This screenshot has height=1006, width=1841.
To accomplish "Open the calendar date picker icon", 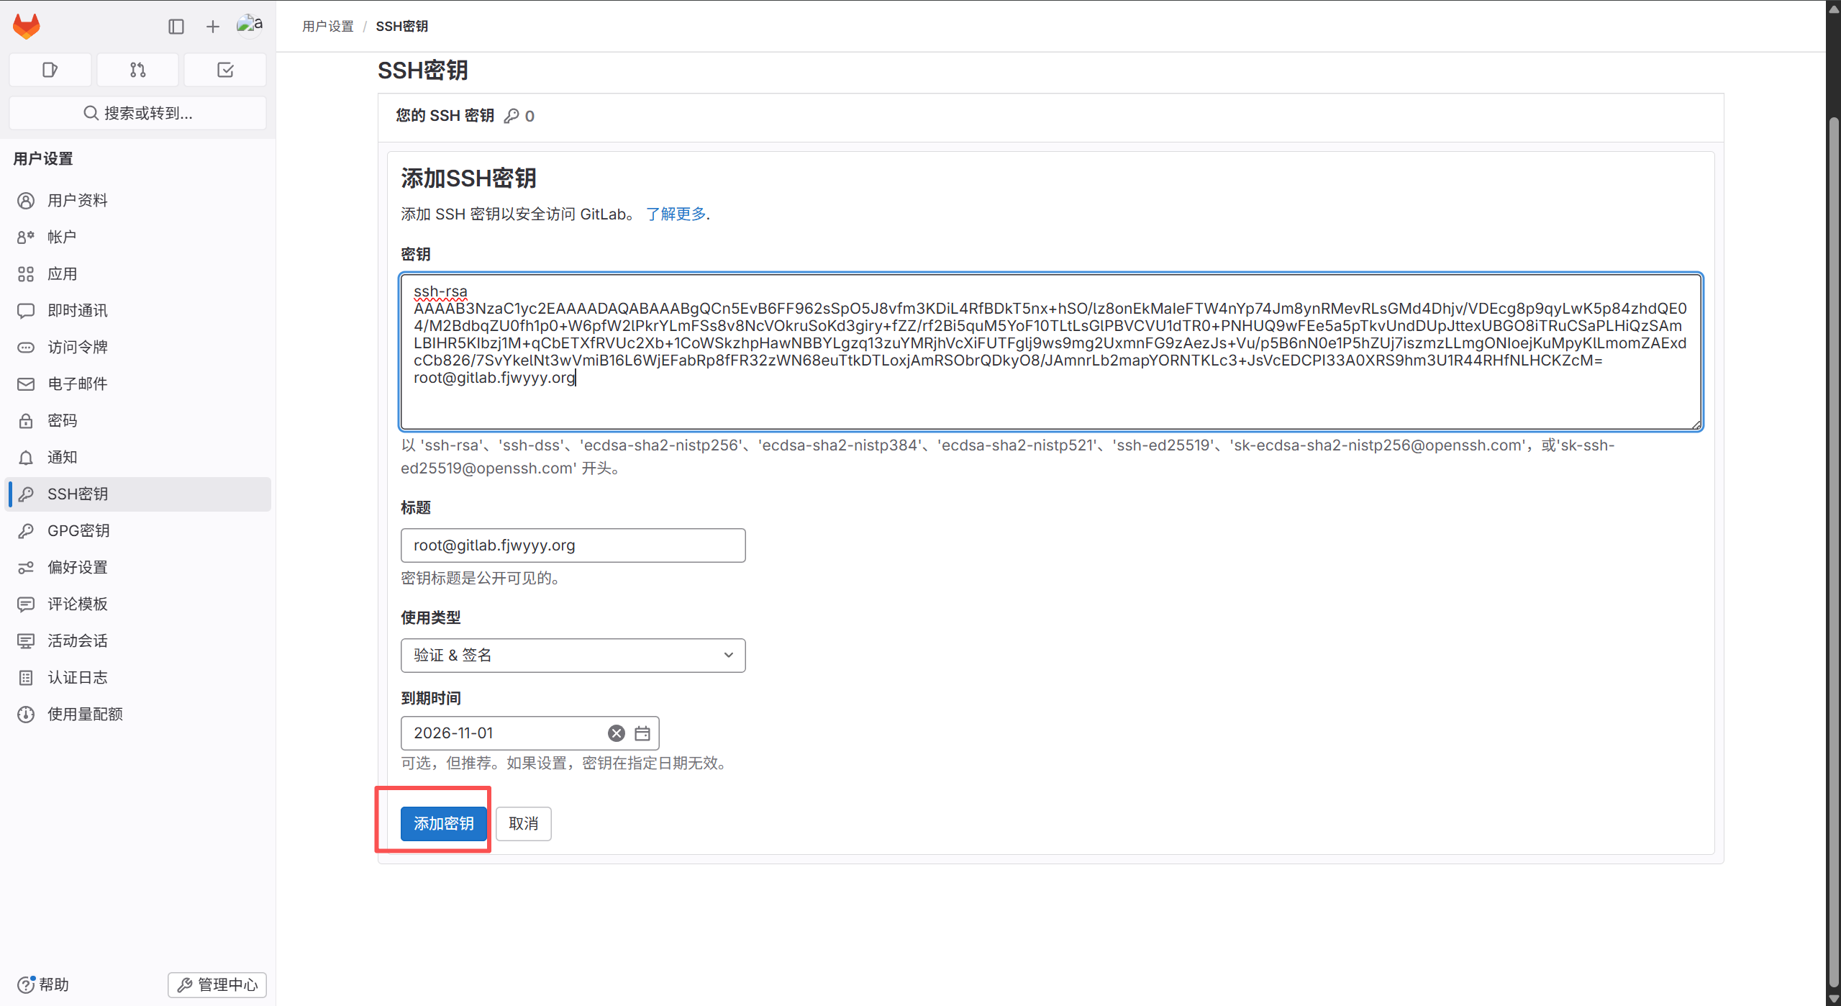I will coord(642,733).
